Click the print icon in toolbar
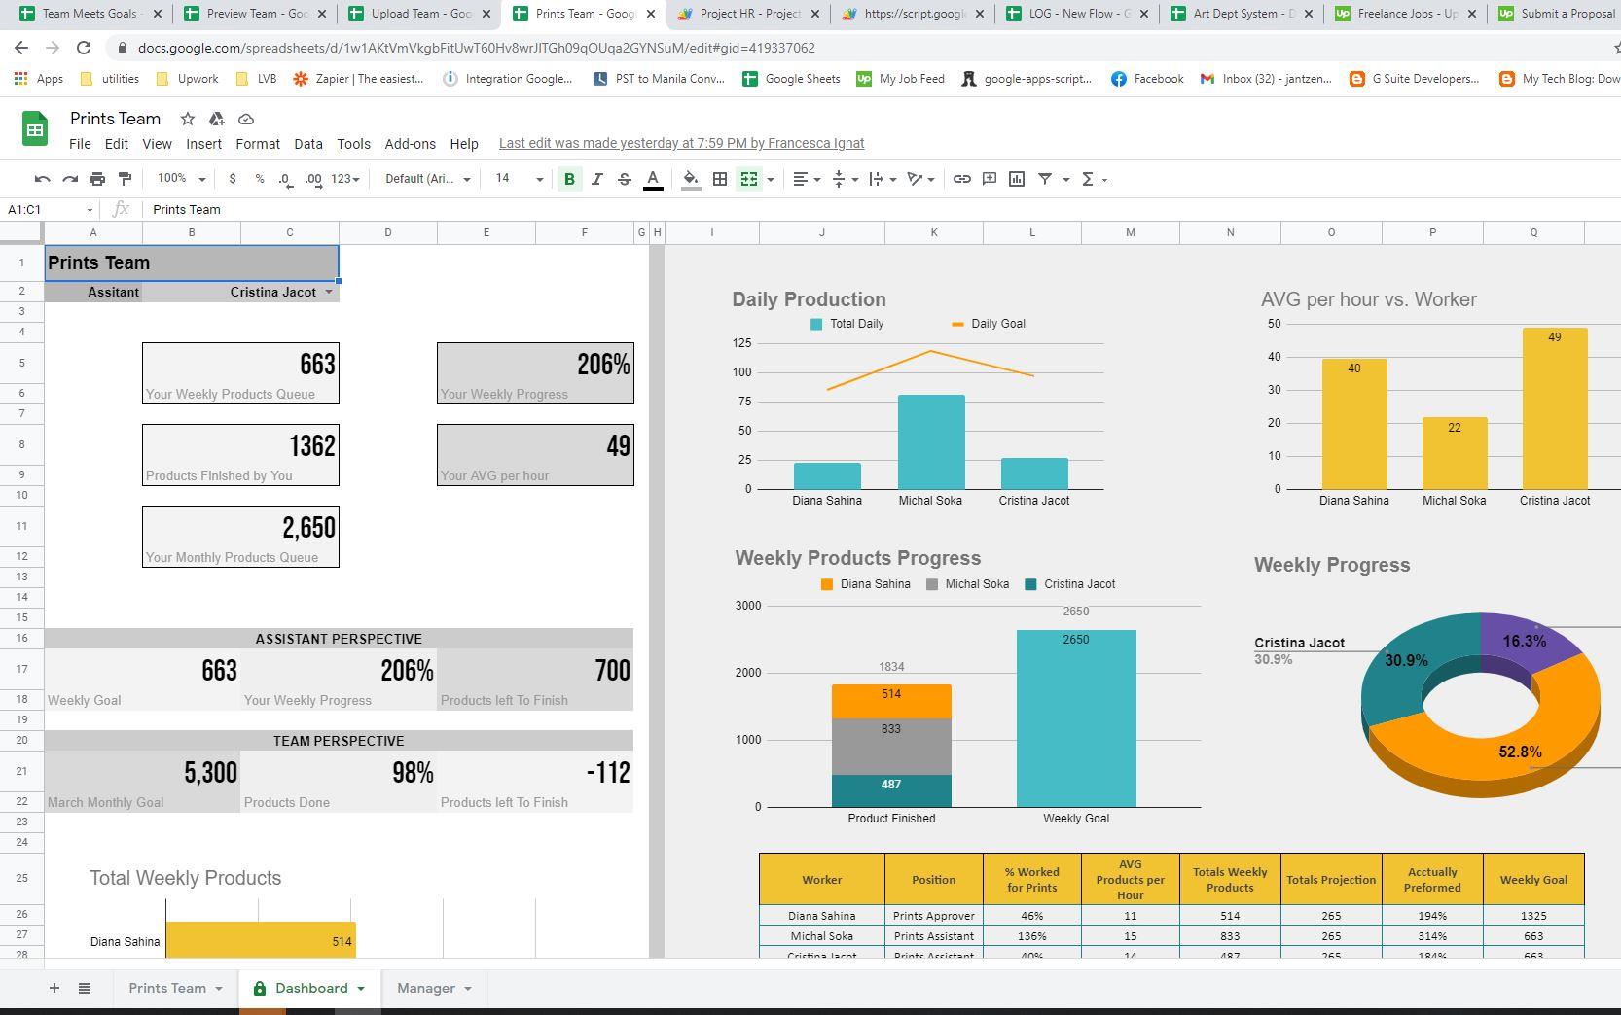 [x=97, y=179]
